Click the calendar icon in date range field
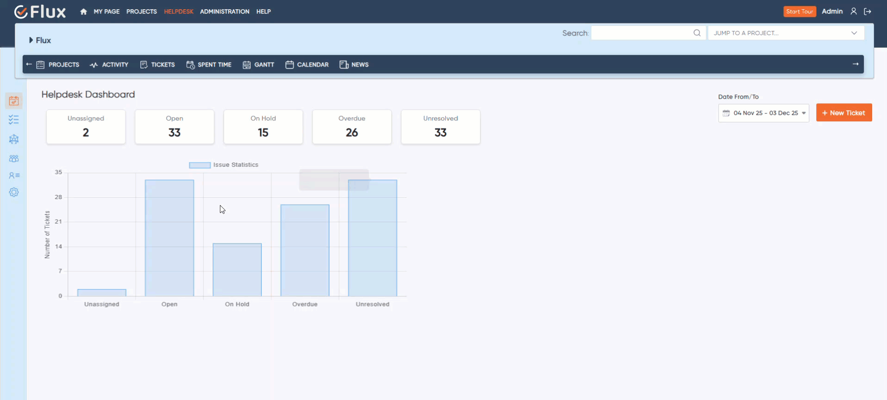The height and width of the screenshot is (400, 887). point(726,113)
